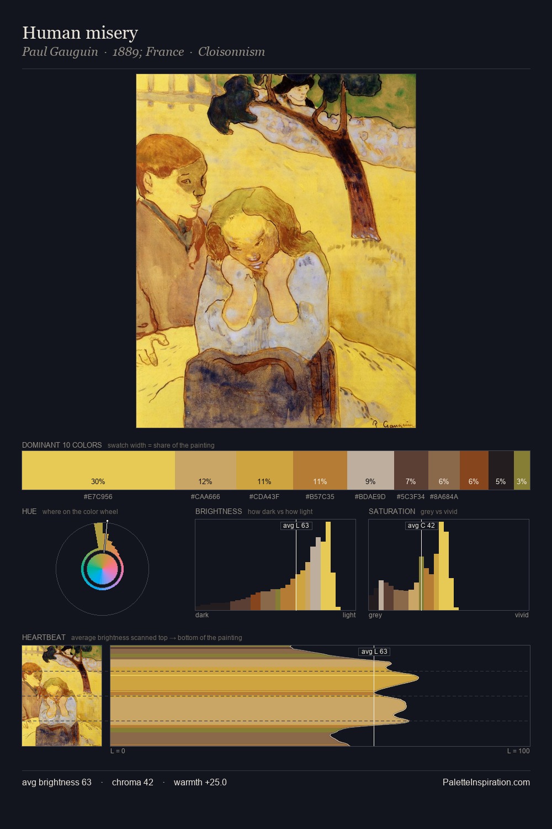This screenshot has width=552, height=829.
Task: Click hex code #E7C956 label
Action: coord(98,496)
